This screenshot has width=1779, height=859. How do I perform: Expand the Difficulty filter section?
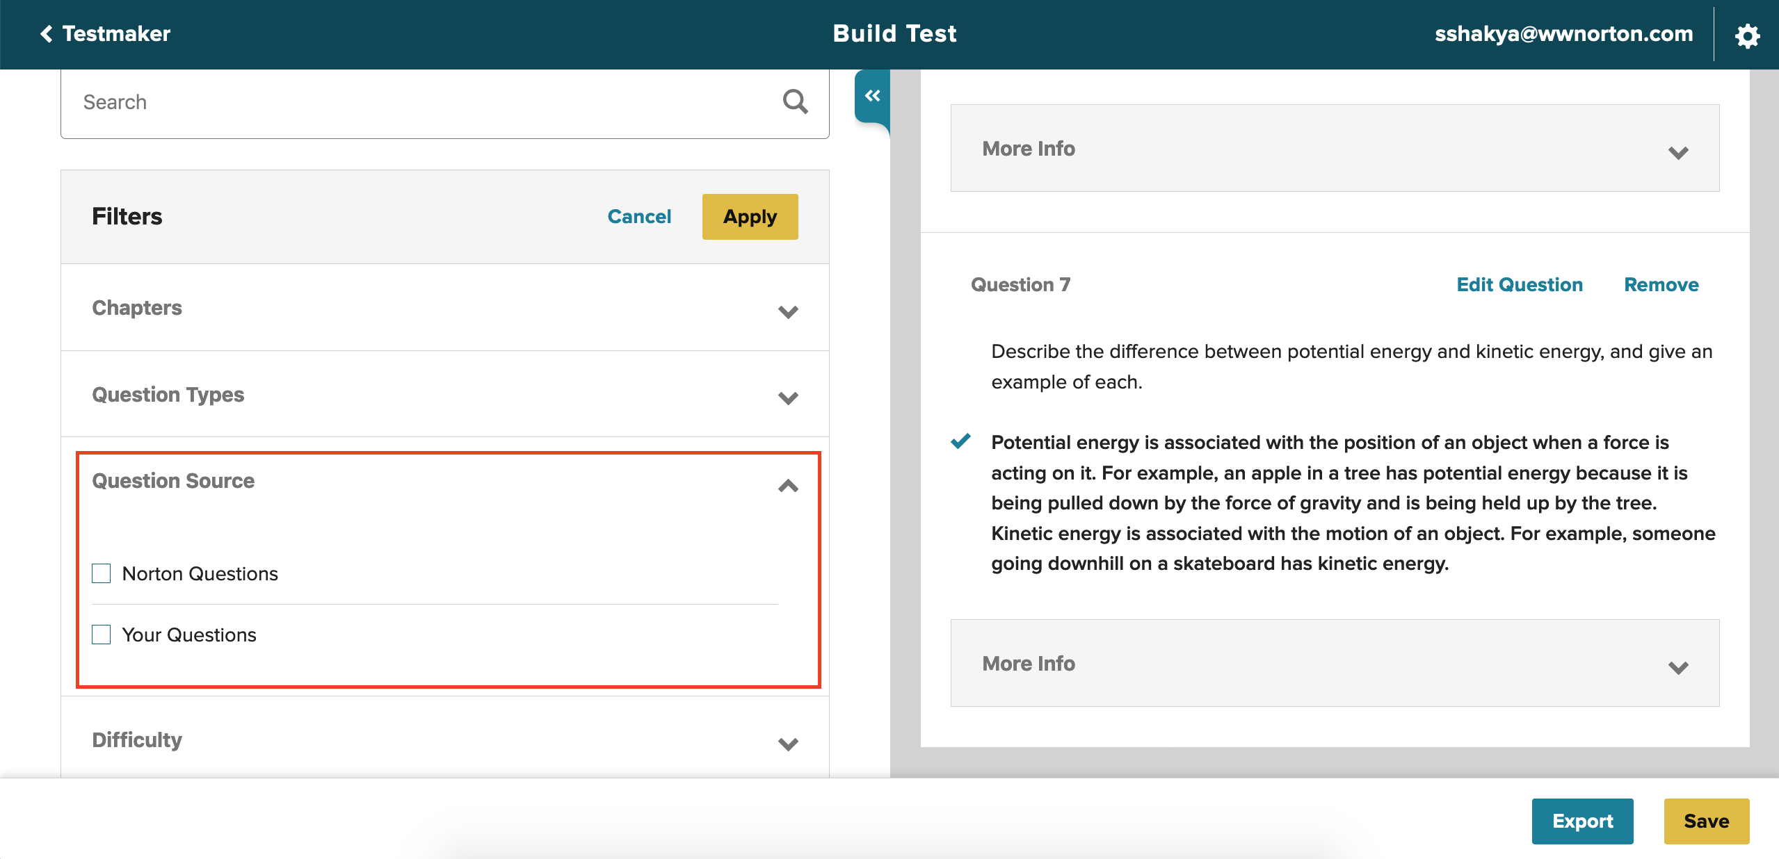(787, 744)
